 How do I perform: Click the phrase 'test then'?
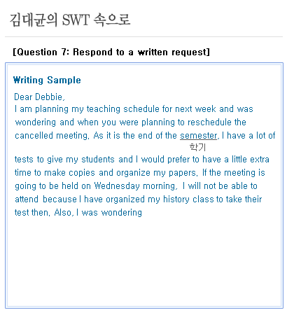[x=32, y=213]
